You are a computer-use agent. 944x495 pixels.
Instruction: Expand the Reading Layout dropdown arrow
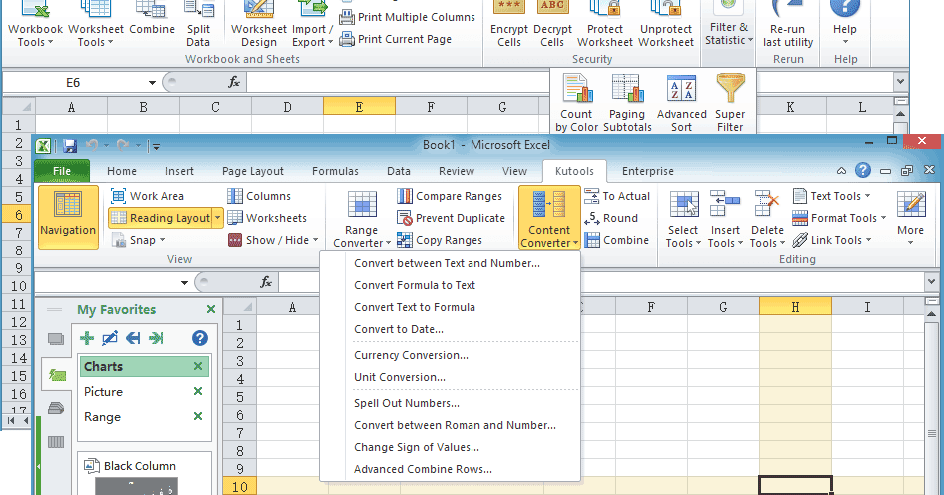218,218
